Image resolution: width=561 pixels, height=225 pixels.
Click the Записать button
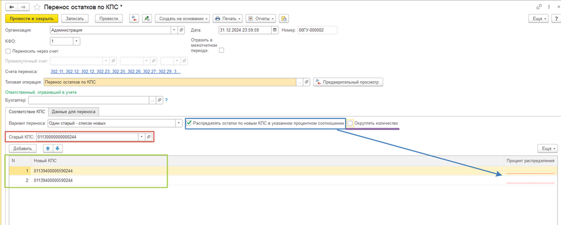74,18
